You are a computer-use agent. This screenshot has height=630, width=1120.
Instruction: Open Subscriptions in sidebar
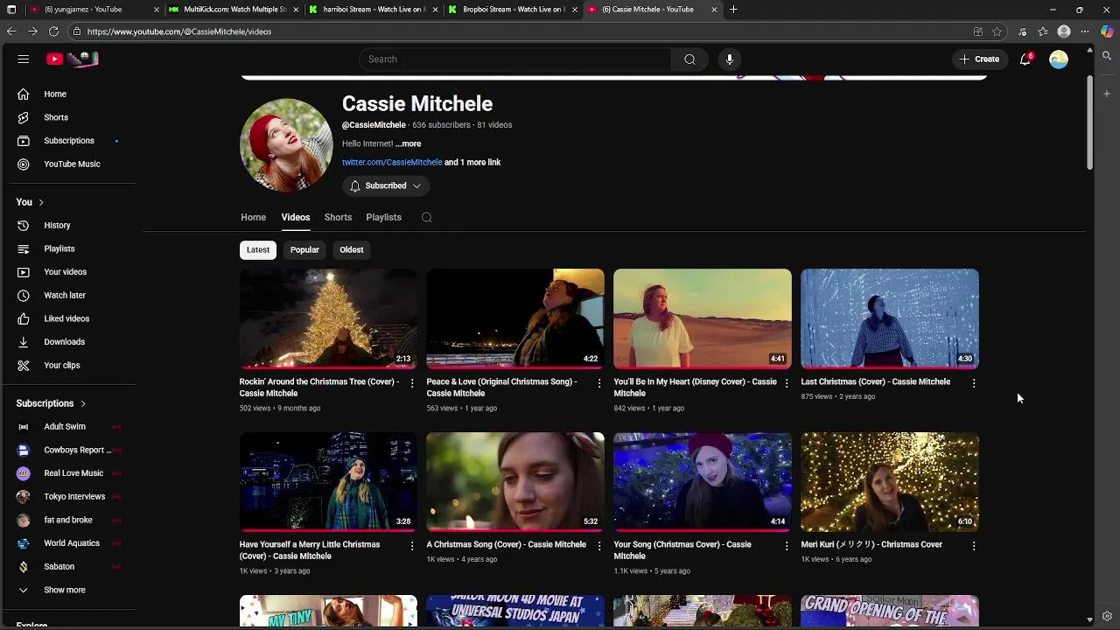click(x=71, y=141)
